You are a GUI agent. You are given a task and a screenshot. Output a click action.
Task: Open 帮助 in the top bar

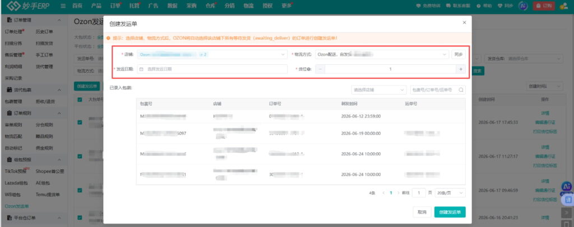pos(484,6)
